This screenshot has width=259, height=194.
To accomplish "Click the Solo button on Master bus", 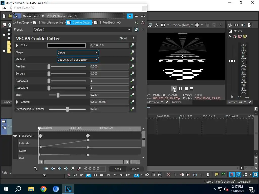I will 245,36.
